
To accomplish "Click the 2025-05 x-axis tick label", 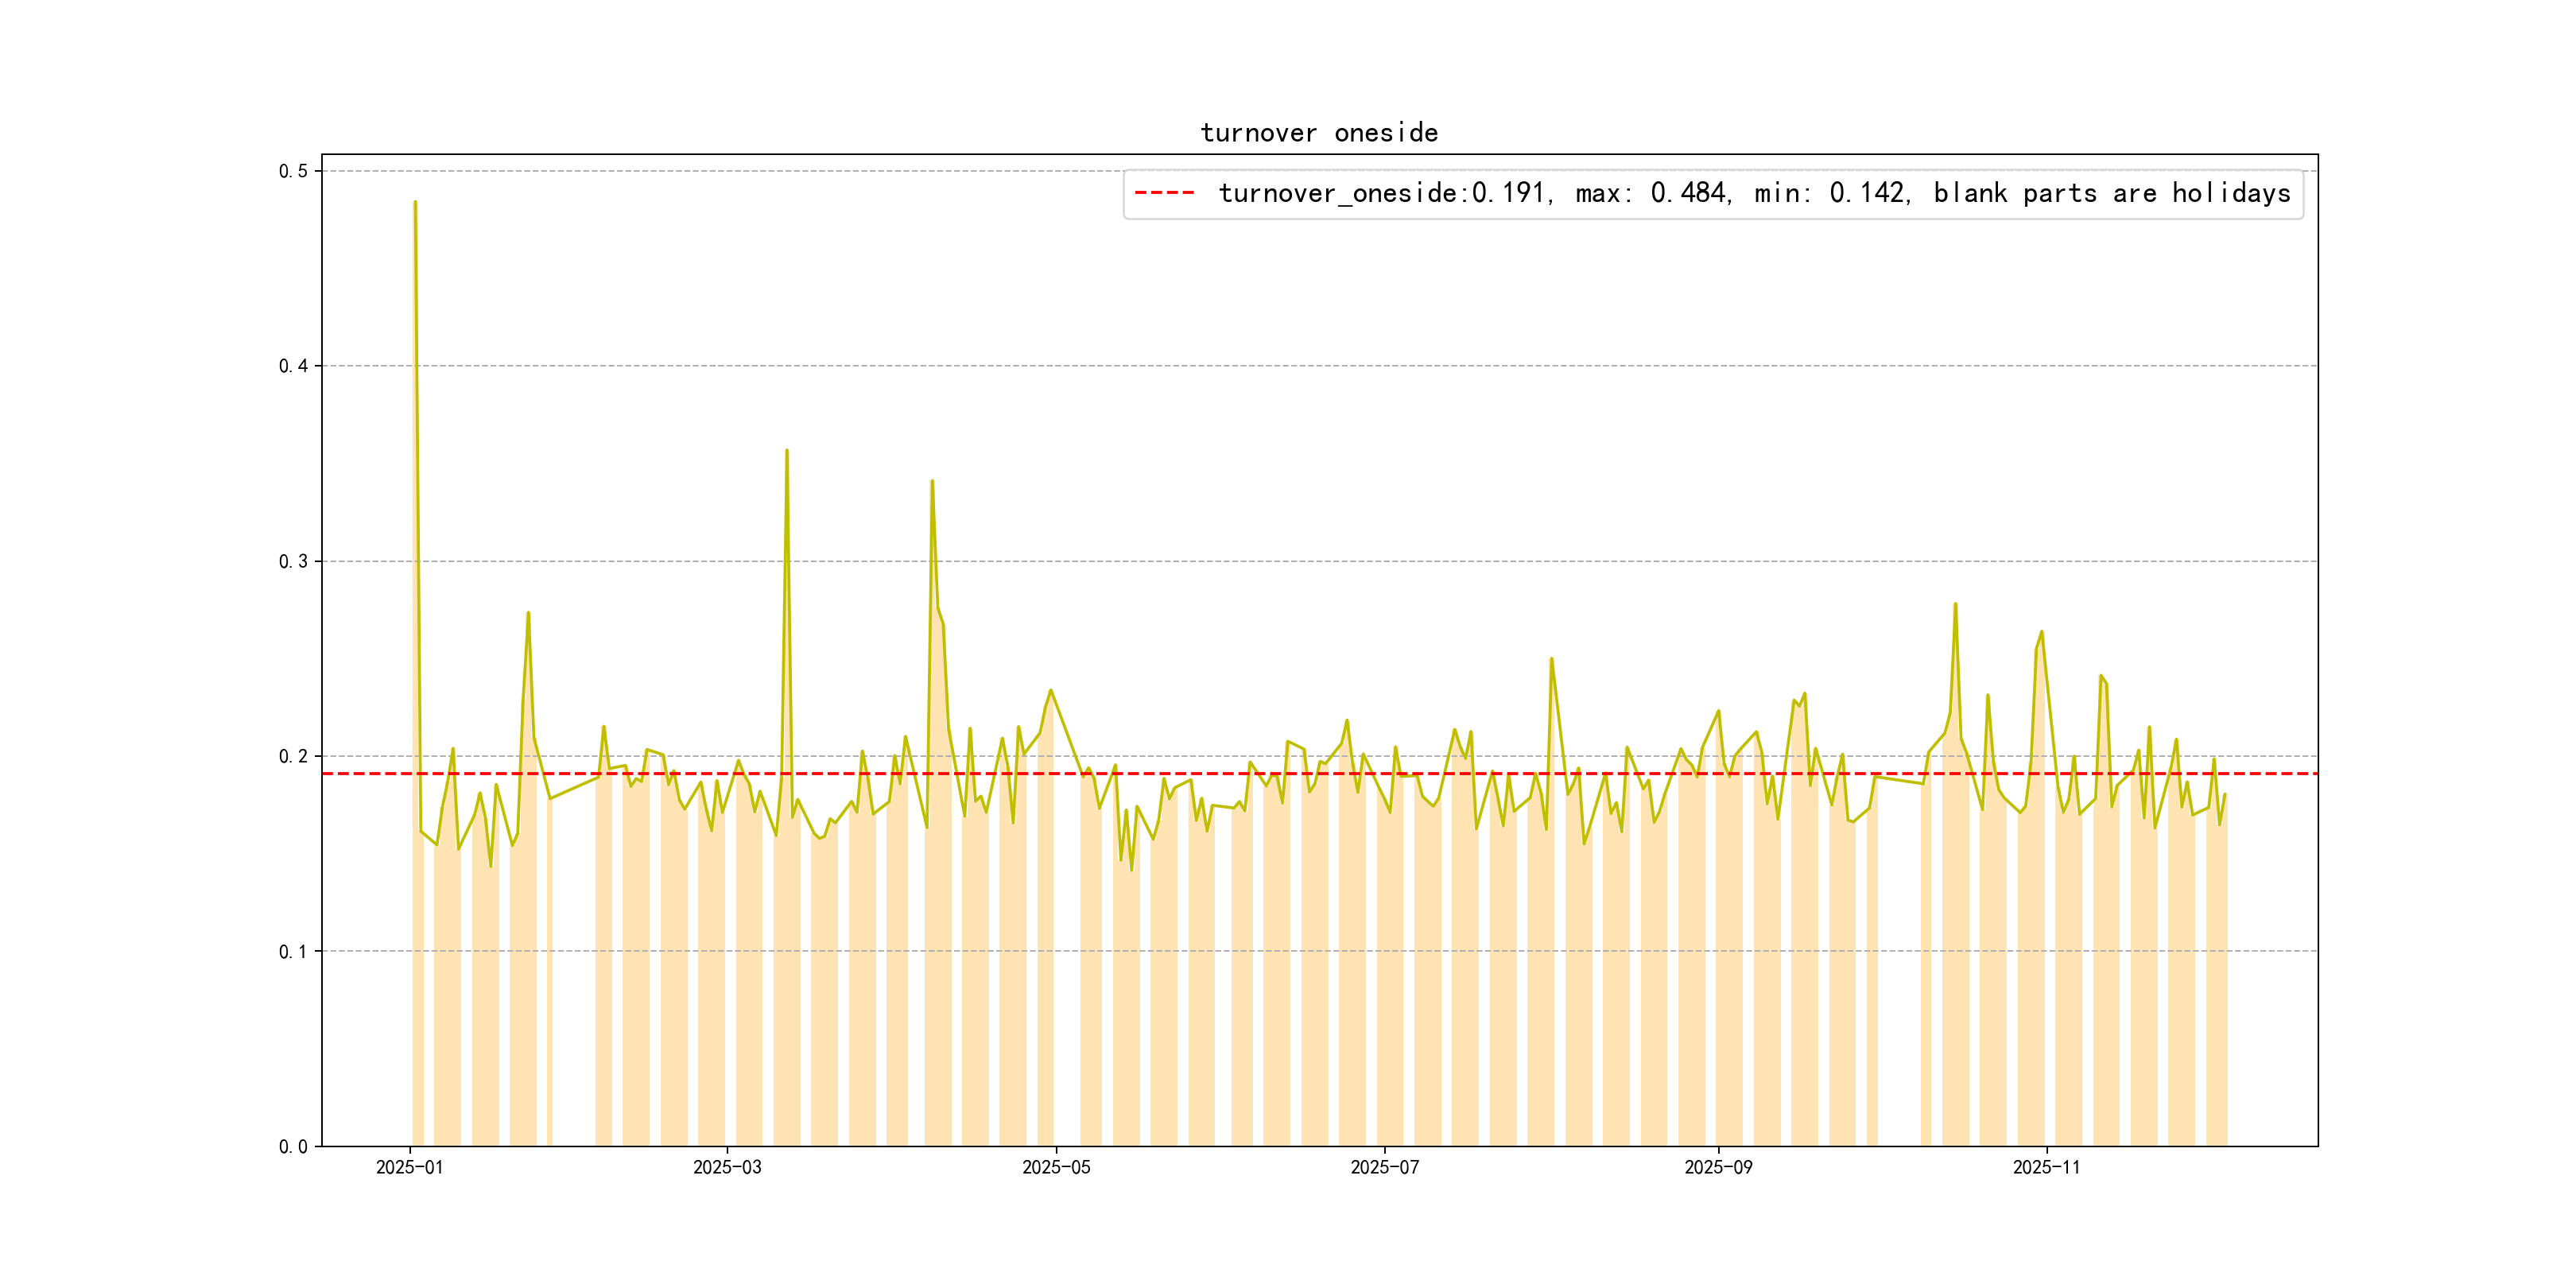I will [1056, 1167].
